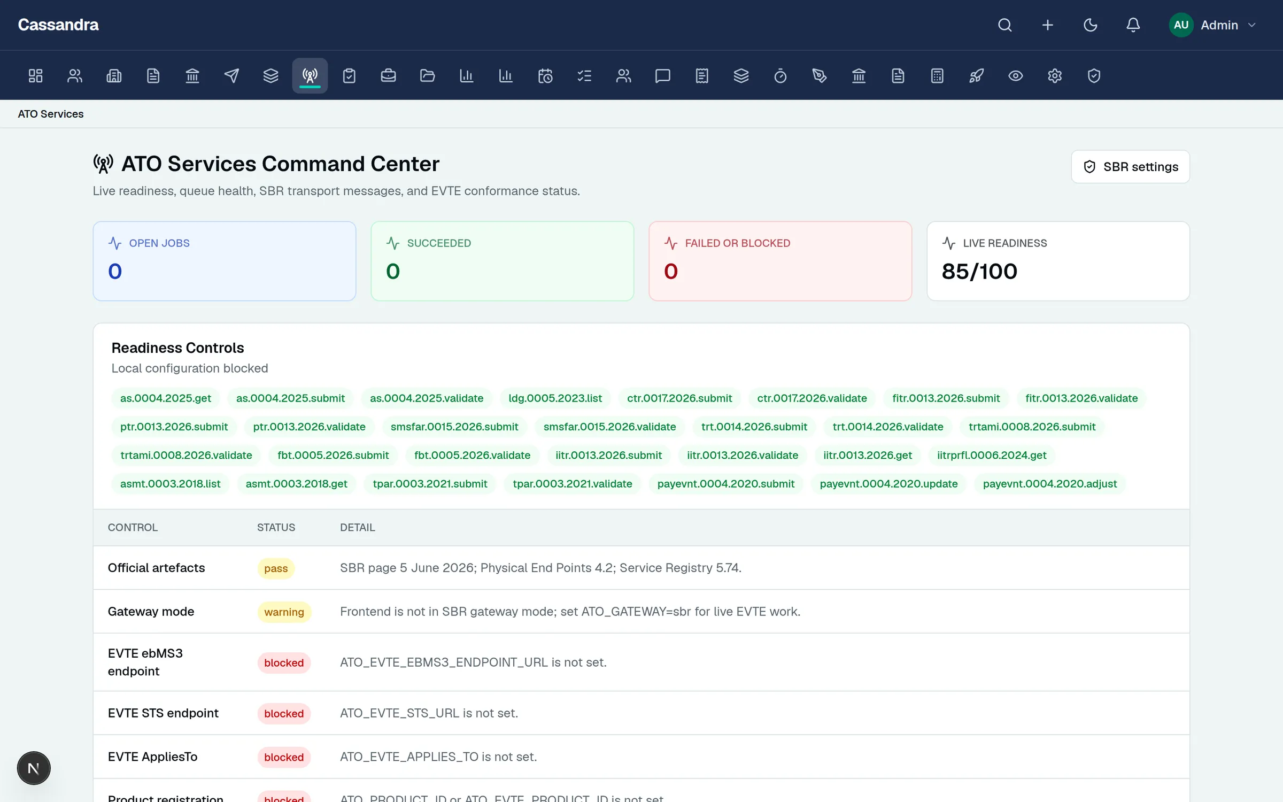The width and height of the screenshot is (1283, 802).
Task: Click the briefcase nav icon
Action: point(388,76)
